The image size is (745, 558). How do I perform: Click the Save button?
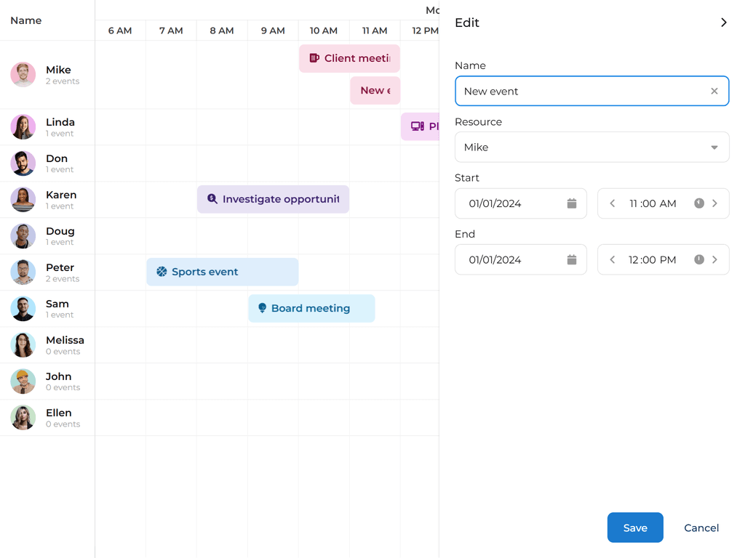coord(634,527)
